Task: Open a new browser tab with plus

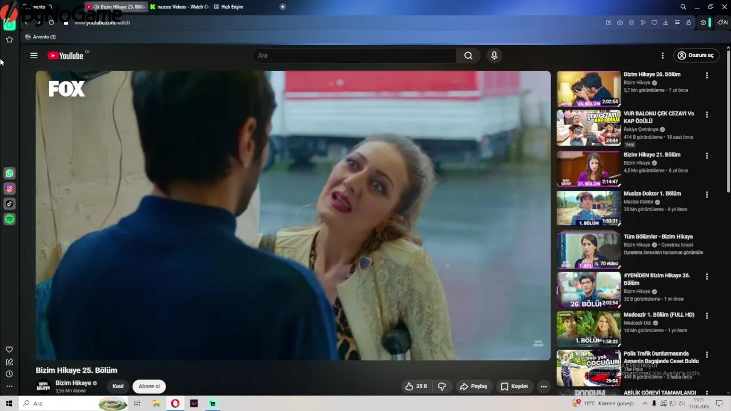Action: coord(283,7)
